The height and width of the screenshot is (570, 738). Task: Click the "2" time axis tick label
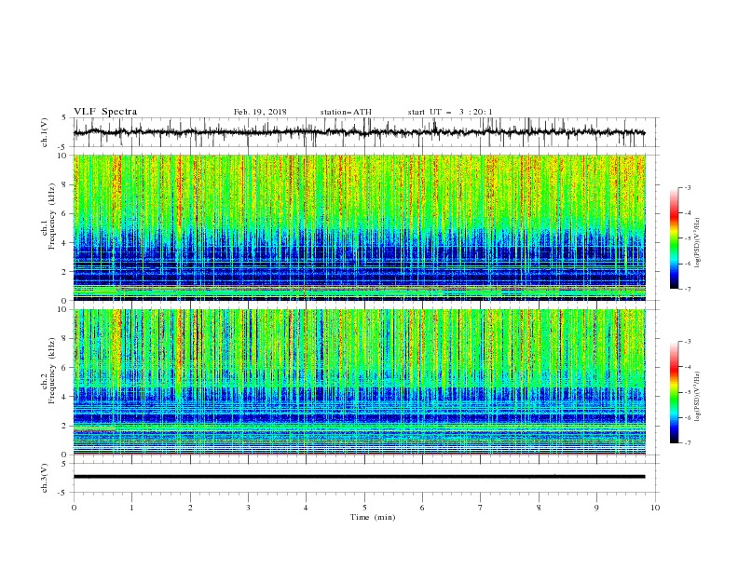(x=190, y=508)
